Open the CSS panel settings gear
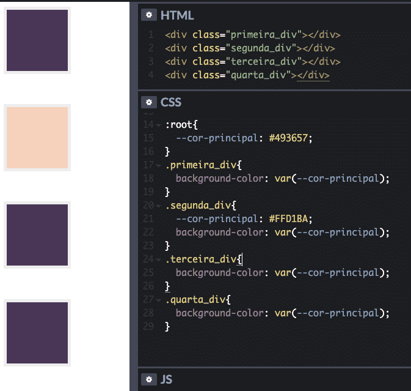The height and width of the screenshot is (391, 411). [x=148, y=102]
